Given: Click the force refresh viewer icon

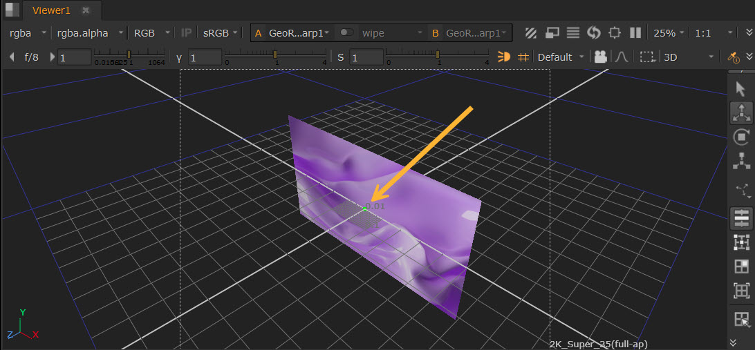Looking at the screenshot, I should pyautogui.click(x=593, y=32).
